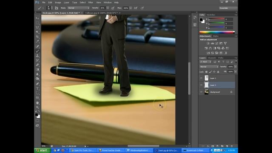Open the Brush panel from the options bar

[x=57, y=8]
